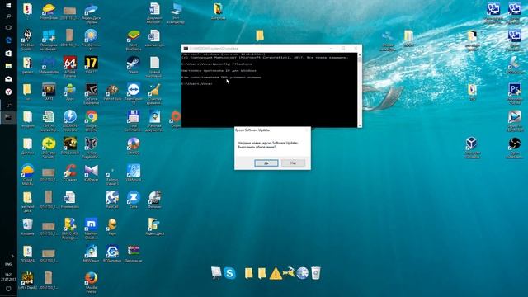Select the Mozilla Firefox desktop shortcut
The width and height of the screenshot is (528, 297).
(91, 282)
